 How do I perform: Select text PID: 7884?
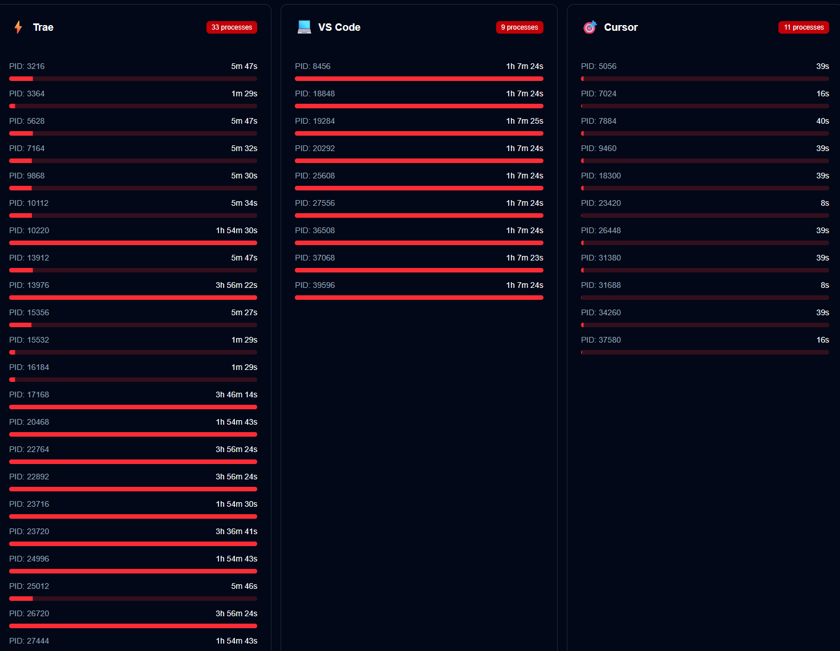[599, 121]
